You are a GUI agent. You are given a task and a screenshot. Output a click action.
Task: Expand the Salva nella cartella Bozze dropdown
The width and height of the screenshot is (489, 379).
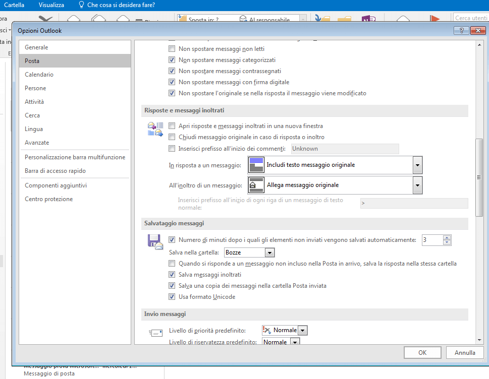269,252
